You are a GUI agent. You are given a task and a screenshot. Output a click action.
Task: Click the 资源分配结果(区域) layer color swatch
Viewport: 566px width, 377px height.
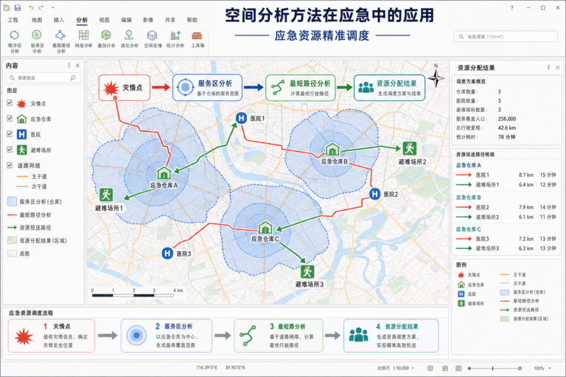tap(13, 240)
